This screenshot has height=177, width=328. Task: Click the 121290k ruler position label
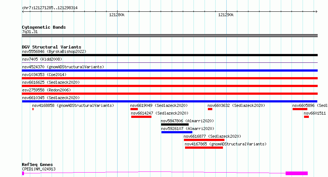(x=226, y=15)
